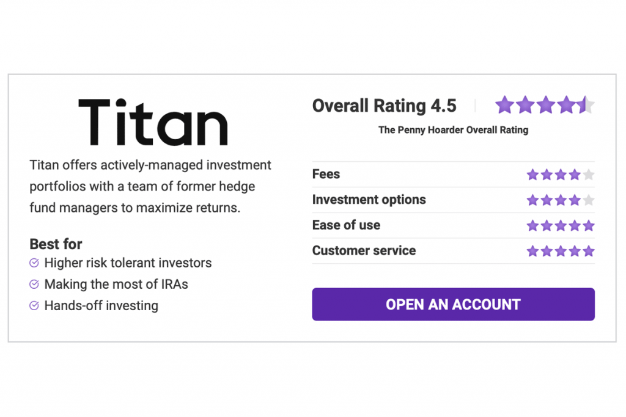This screenshot has height=417, width=626.
Task: Click the Ease of use five-star rating bar
Action: (560, 225)
